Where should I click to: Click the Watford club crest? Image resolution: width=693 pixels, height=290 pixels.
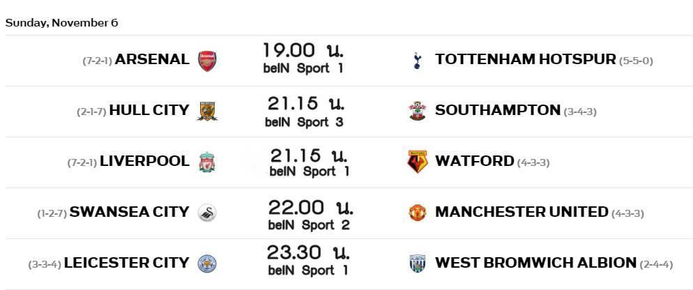coord(417,161)
